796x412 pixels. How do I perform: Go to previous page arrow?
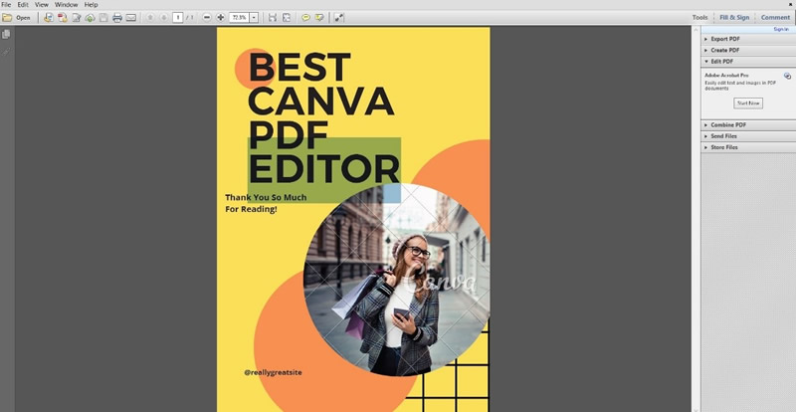tap(150, 18)
